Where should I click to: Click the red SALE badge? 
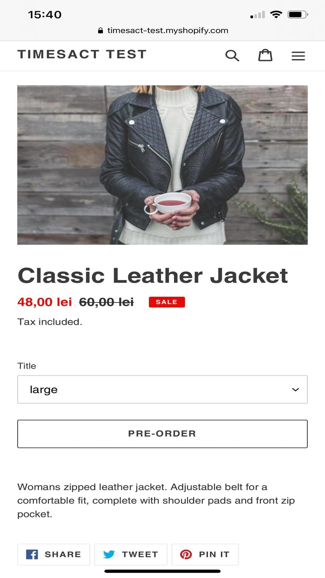tap(167, 302)
